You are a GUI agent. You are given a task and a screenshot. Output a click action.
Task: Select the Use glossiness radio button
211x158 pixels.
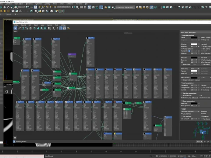point(182,114)
